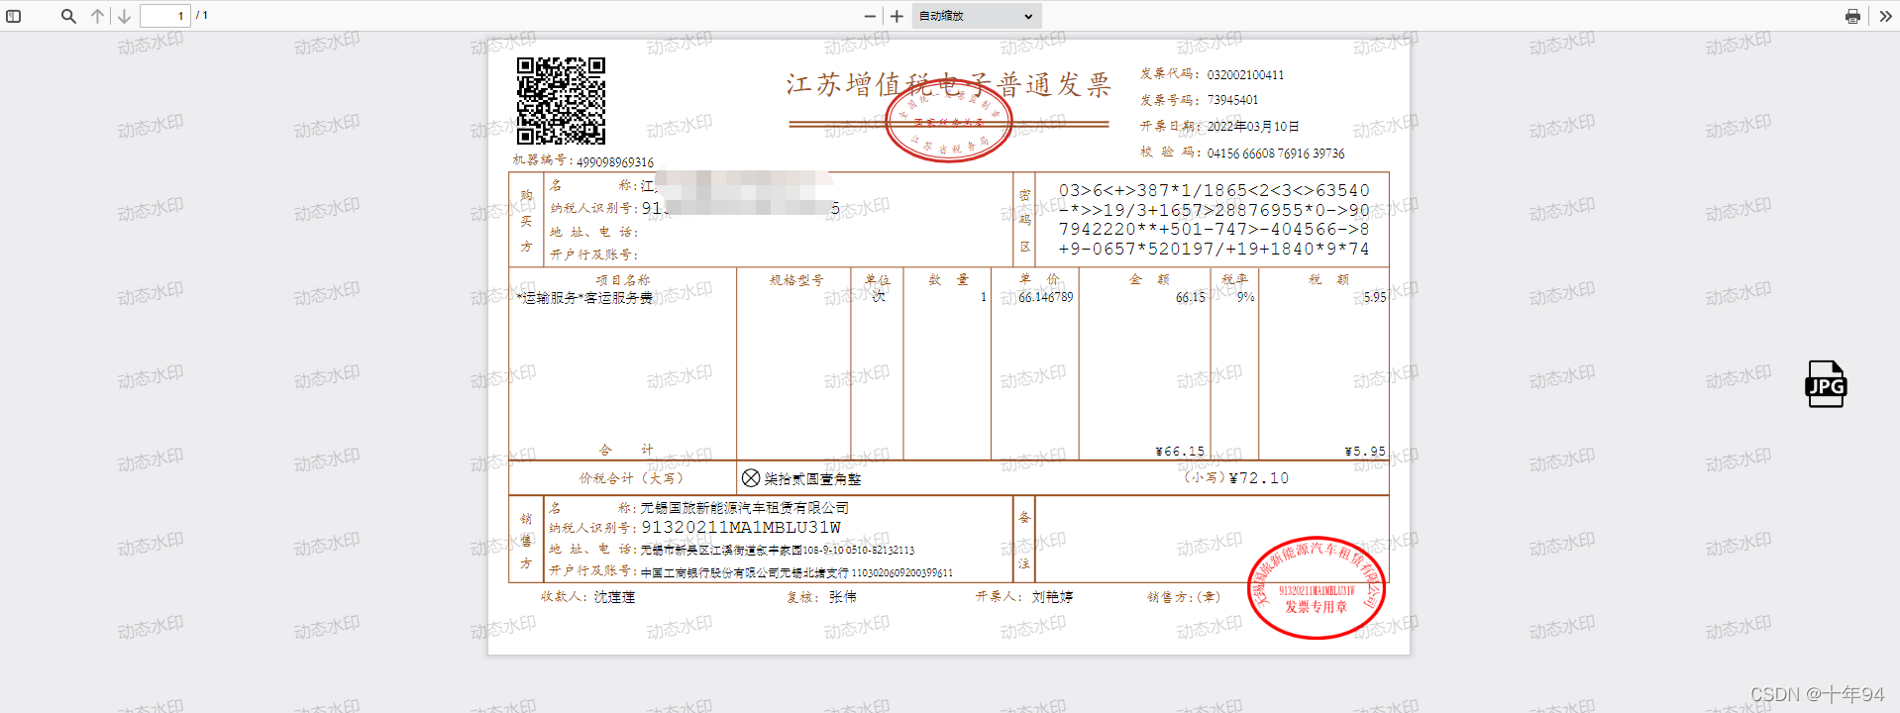Select invoice title 江苏增值税电子普通发票
The height and width of the screenshot is (713, 1900).
coord(949,85)
